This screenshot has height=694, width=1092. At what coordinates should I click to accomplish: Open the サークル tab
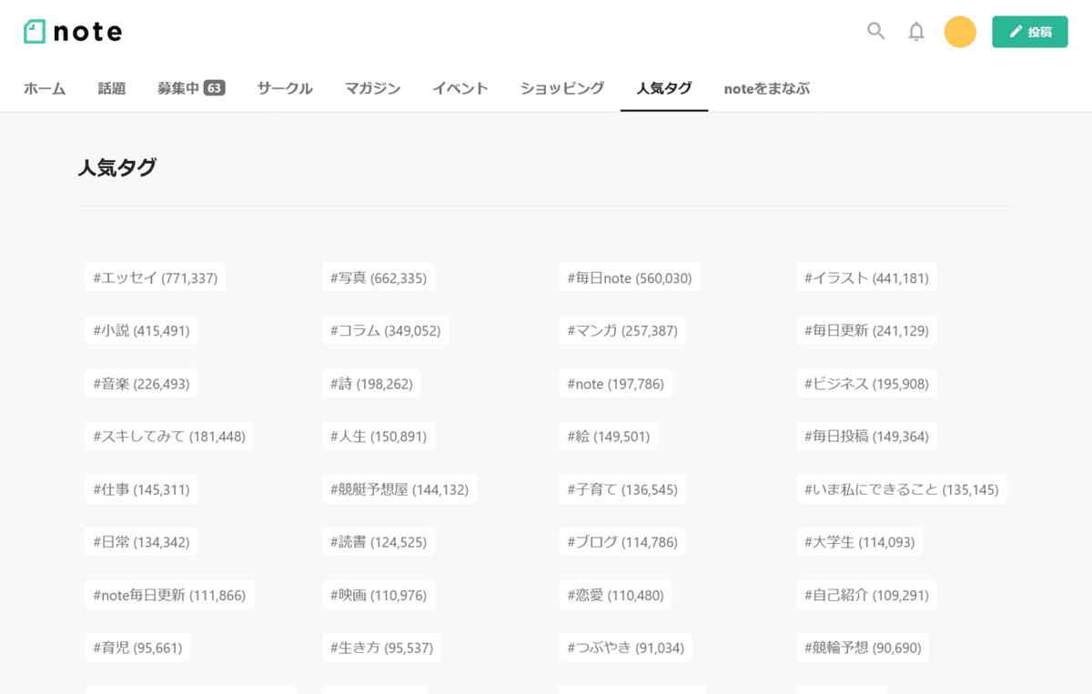(x=285, y=88)
